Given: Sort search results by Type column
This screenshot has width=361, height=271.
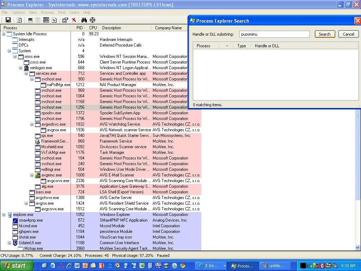Looking at the screenshot, I should pos(242,46).
